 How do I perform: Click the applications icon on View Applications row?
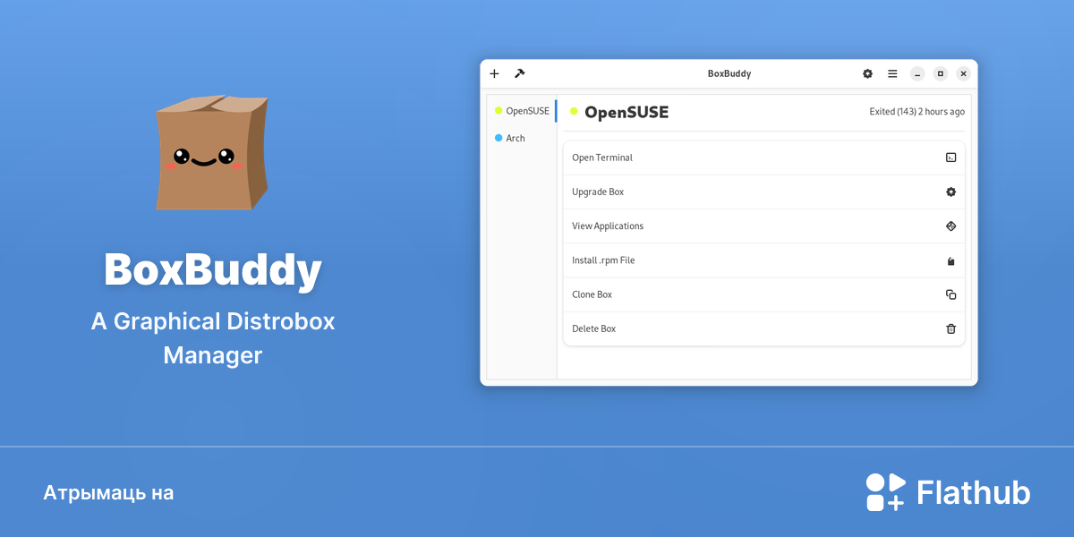coord(950,226)
